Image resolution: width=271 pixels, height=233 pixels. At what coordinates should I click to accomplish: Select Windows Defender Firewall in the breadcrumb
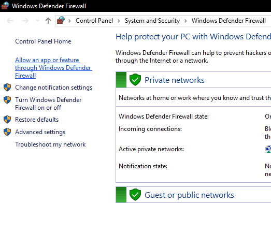tap(229, 21)
